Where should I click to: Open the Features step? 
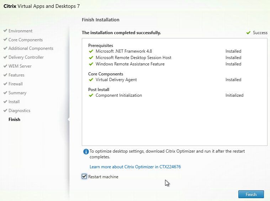16,75
